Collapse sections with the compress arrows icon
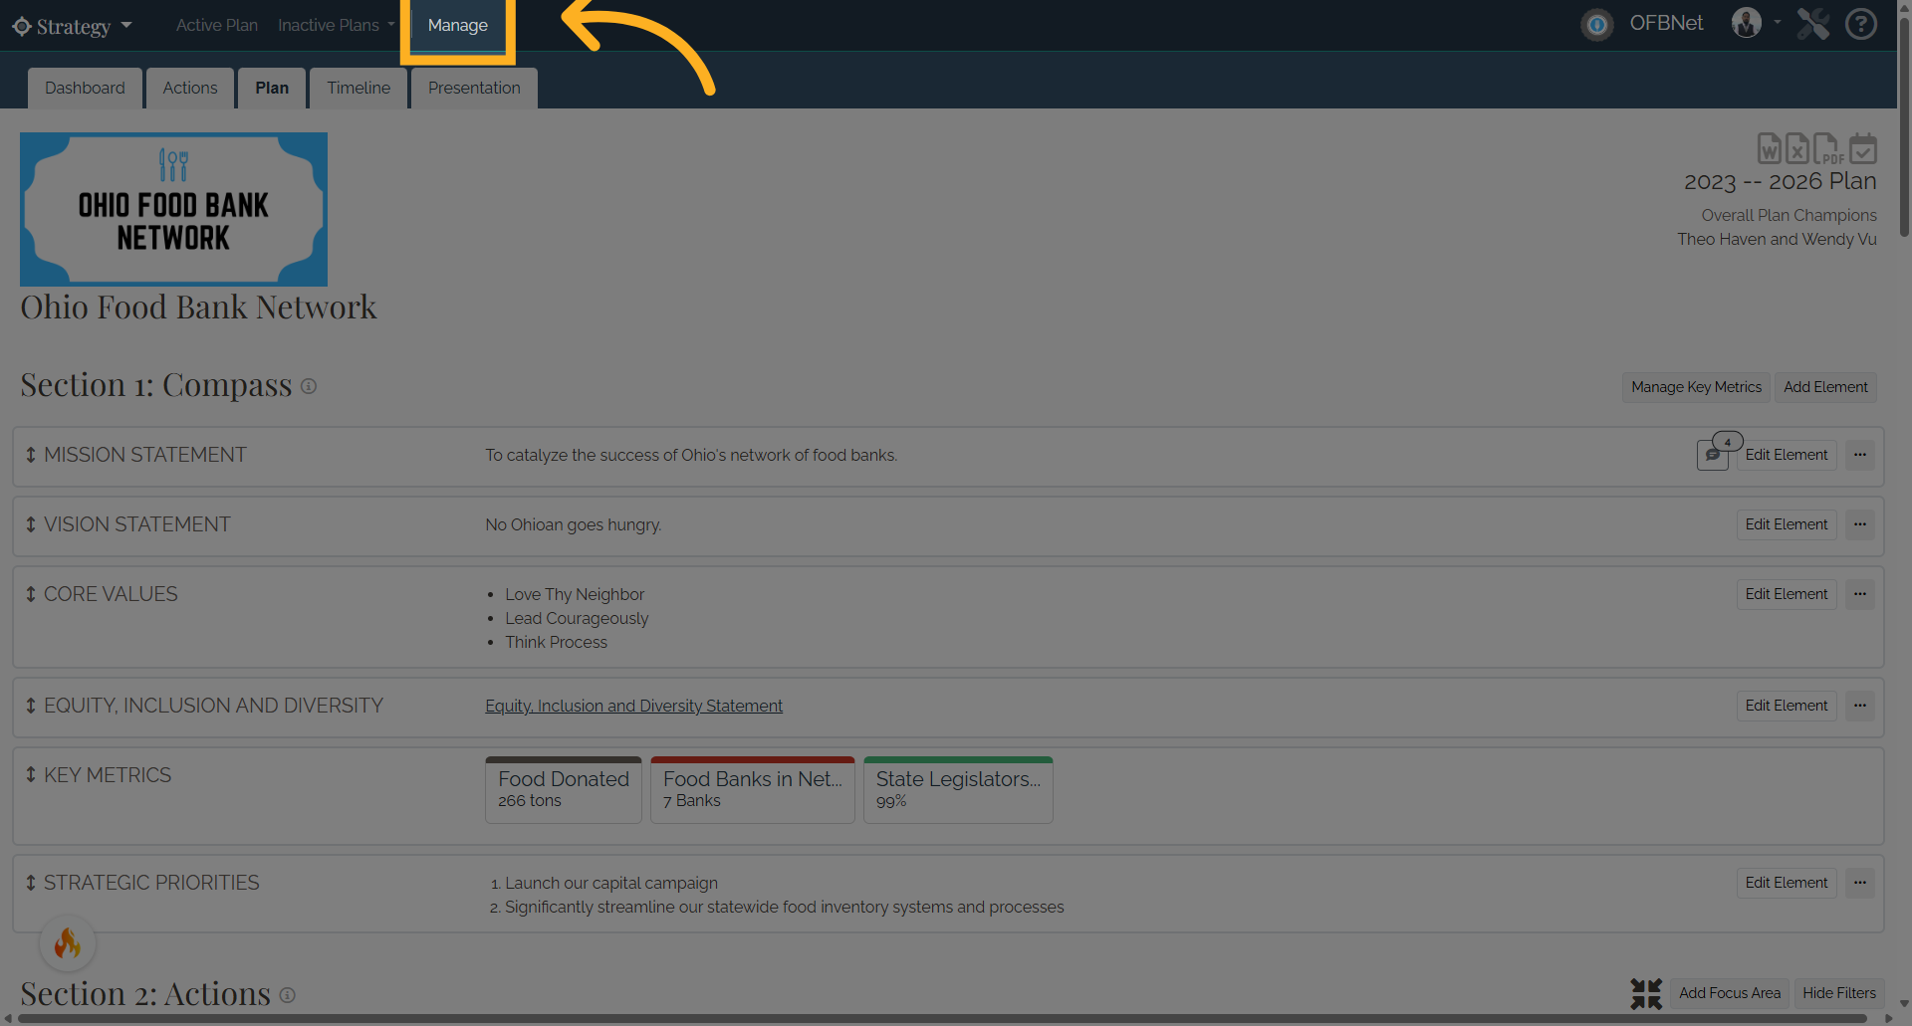The width and height of the screenshot is (1912, 1026). point(1646,993)
